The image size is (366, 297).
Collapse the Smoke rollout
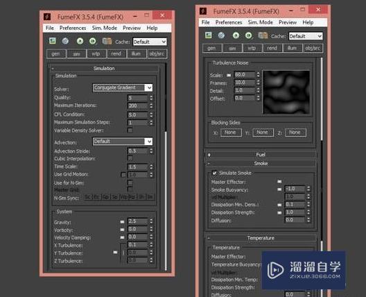click(x=261, y=163)
